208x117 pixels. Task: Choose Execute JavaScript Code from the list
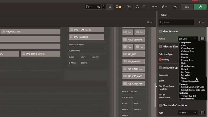(x=193, y=87)
